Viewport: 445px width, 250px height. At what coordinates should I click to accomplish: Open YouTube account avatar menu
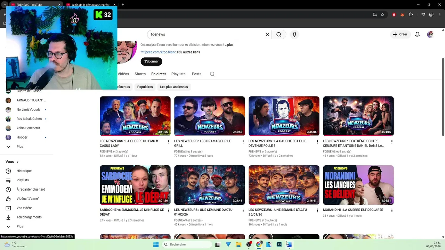[x=430, y=34]
